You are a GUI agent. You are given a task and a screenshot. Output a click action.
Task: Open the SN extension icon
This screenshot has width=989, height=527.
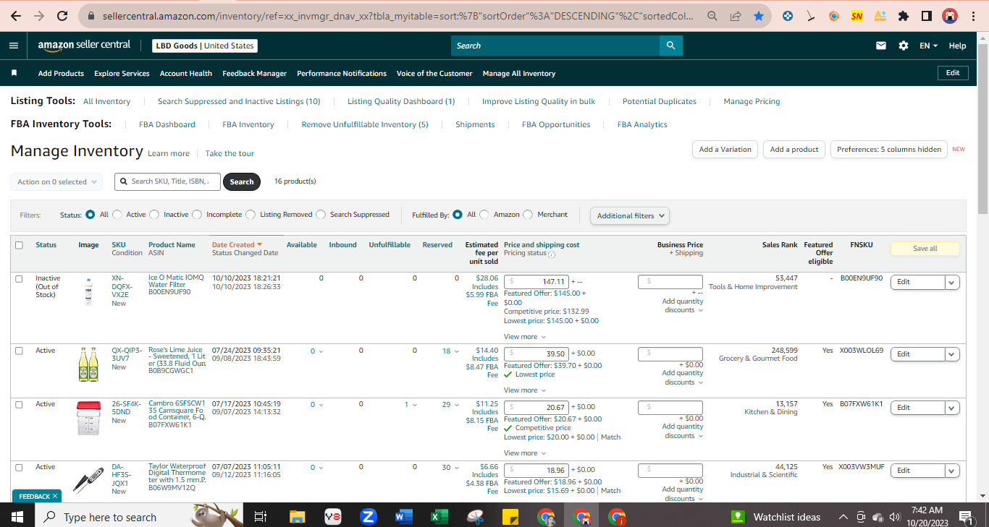[x=857, y=15]
